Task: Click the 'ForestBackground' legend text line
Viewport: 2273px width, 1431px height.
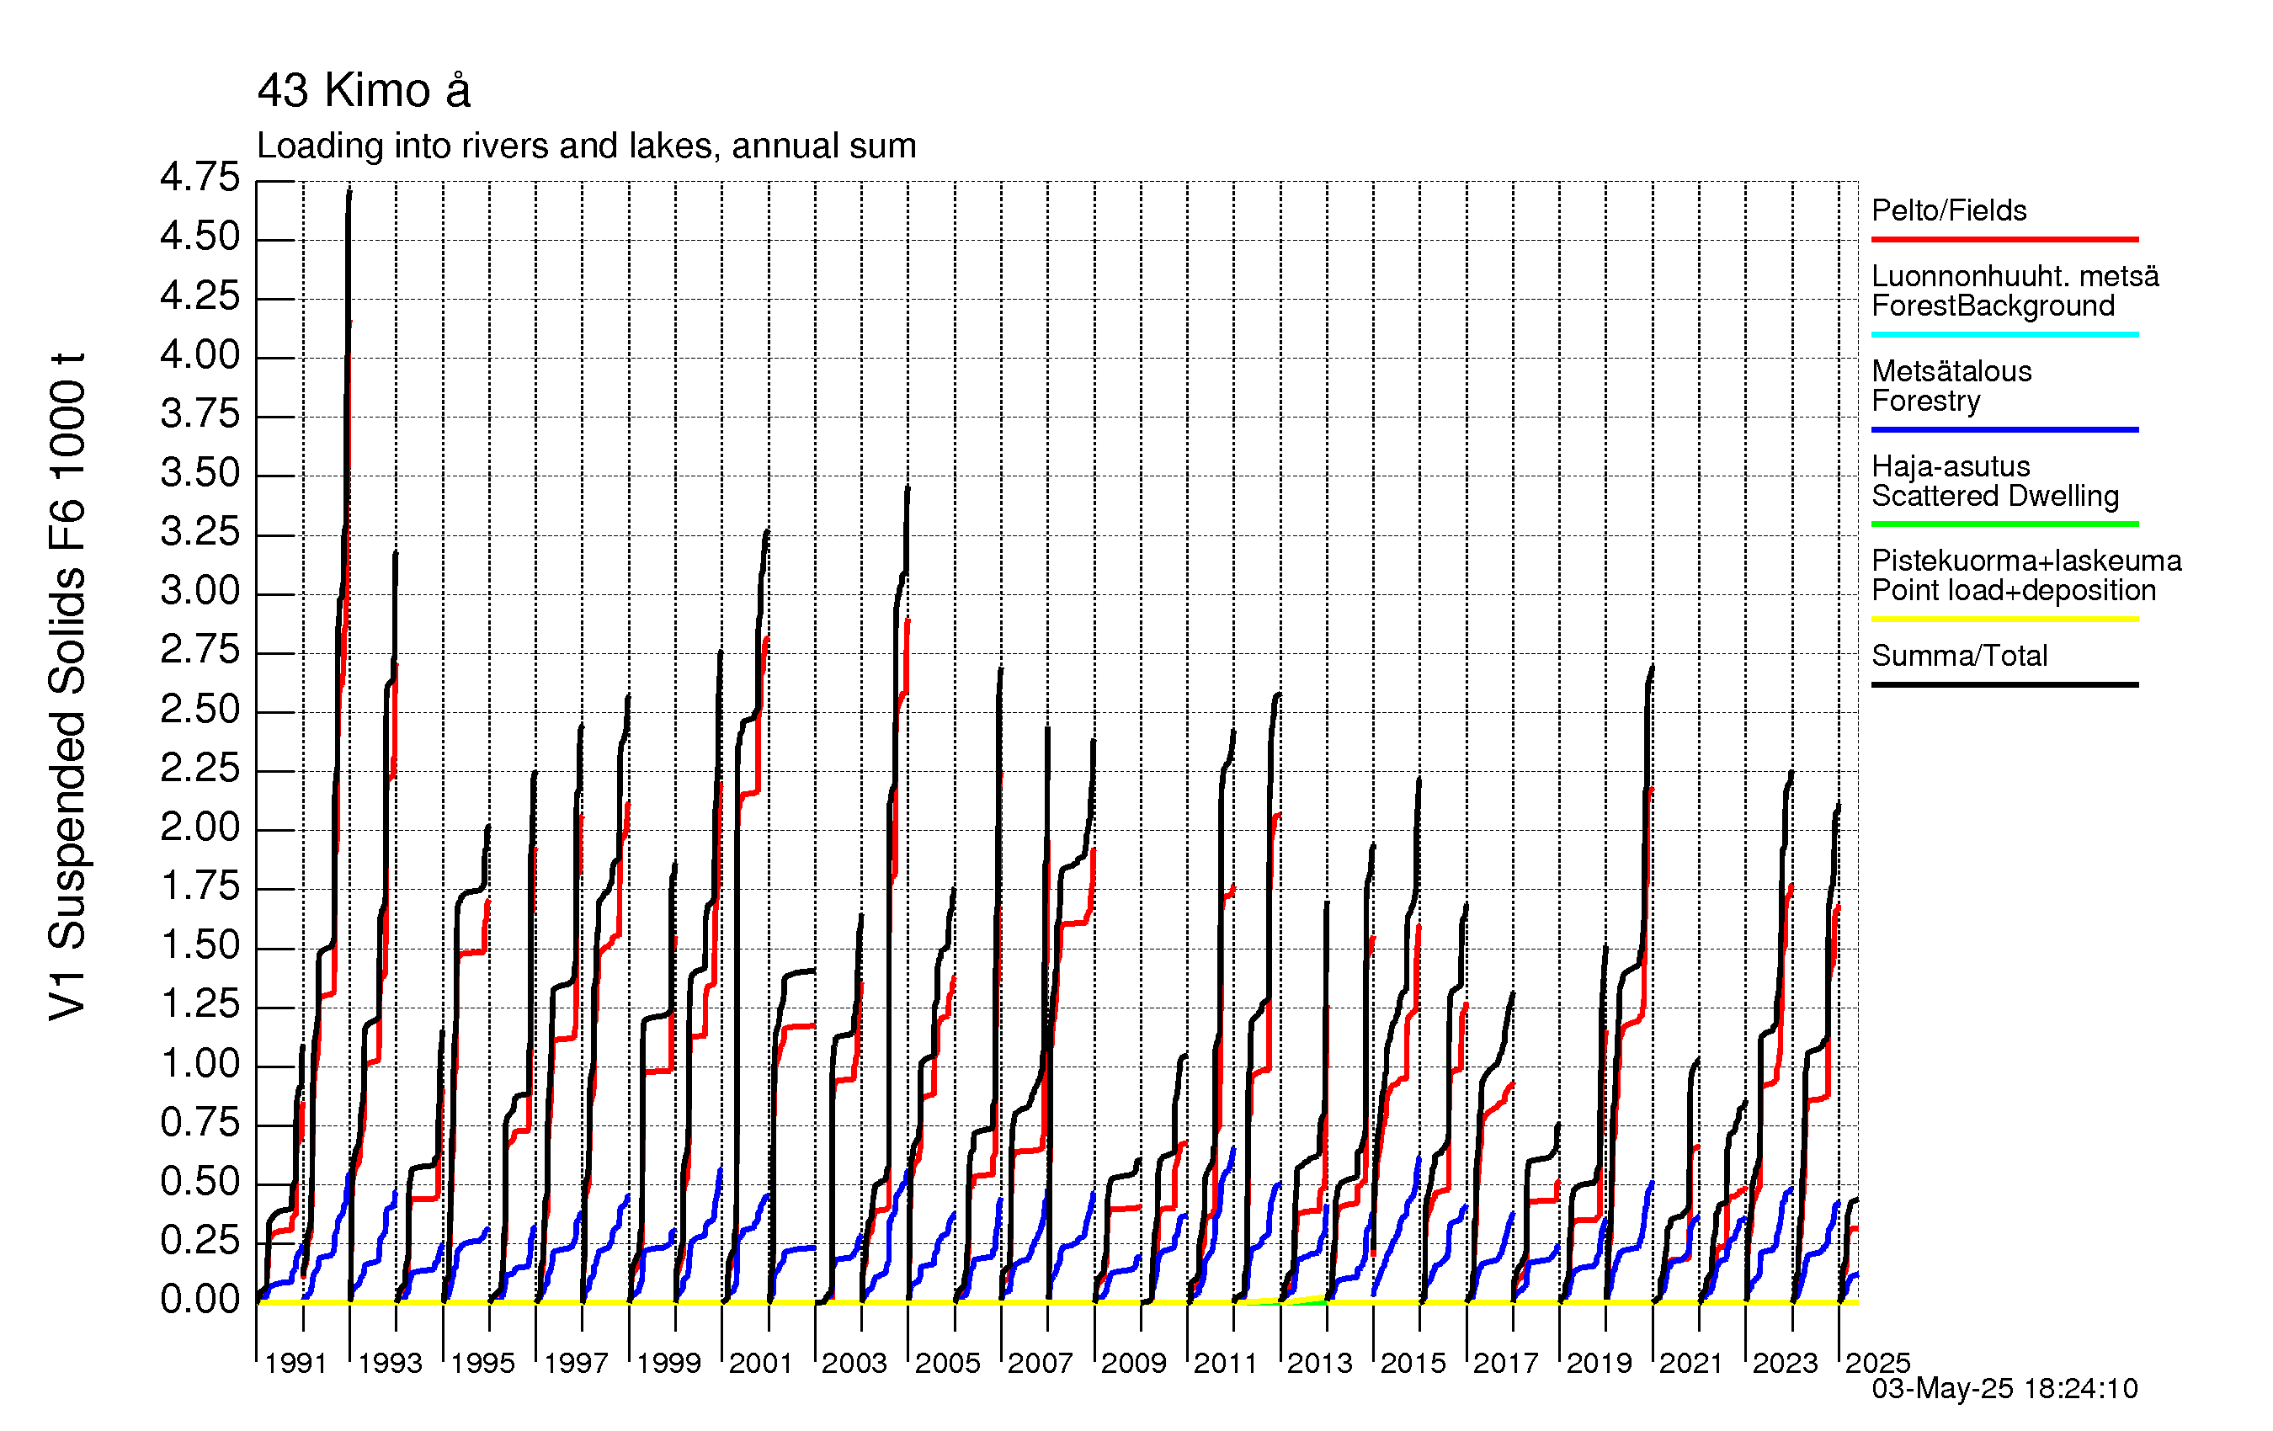Action: click(1993, 306)
